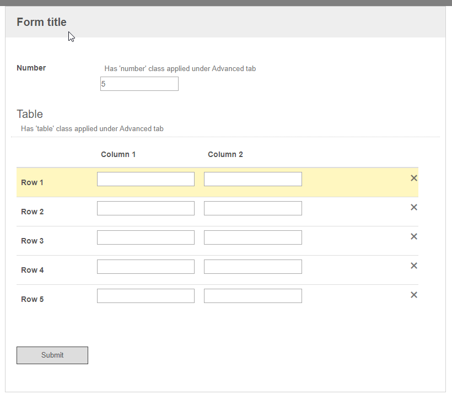Focus the Row 2 Column 2 field

pos(253,208)
